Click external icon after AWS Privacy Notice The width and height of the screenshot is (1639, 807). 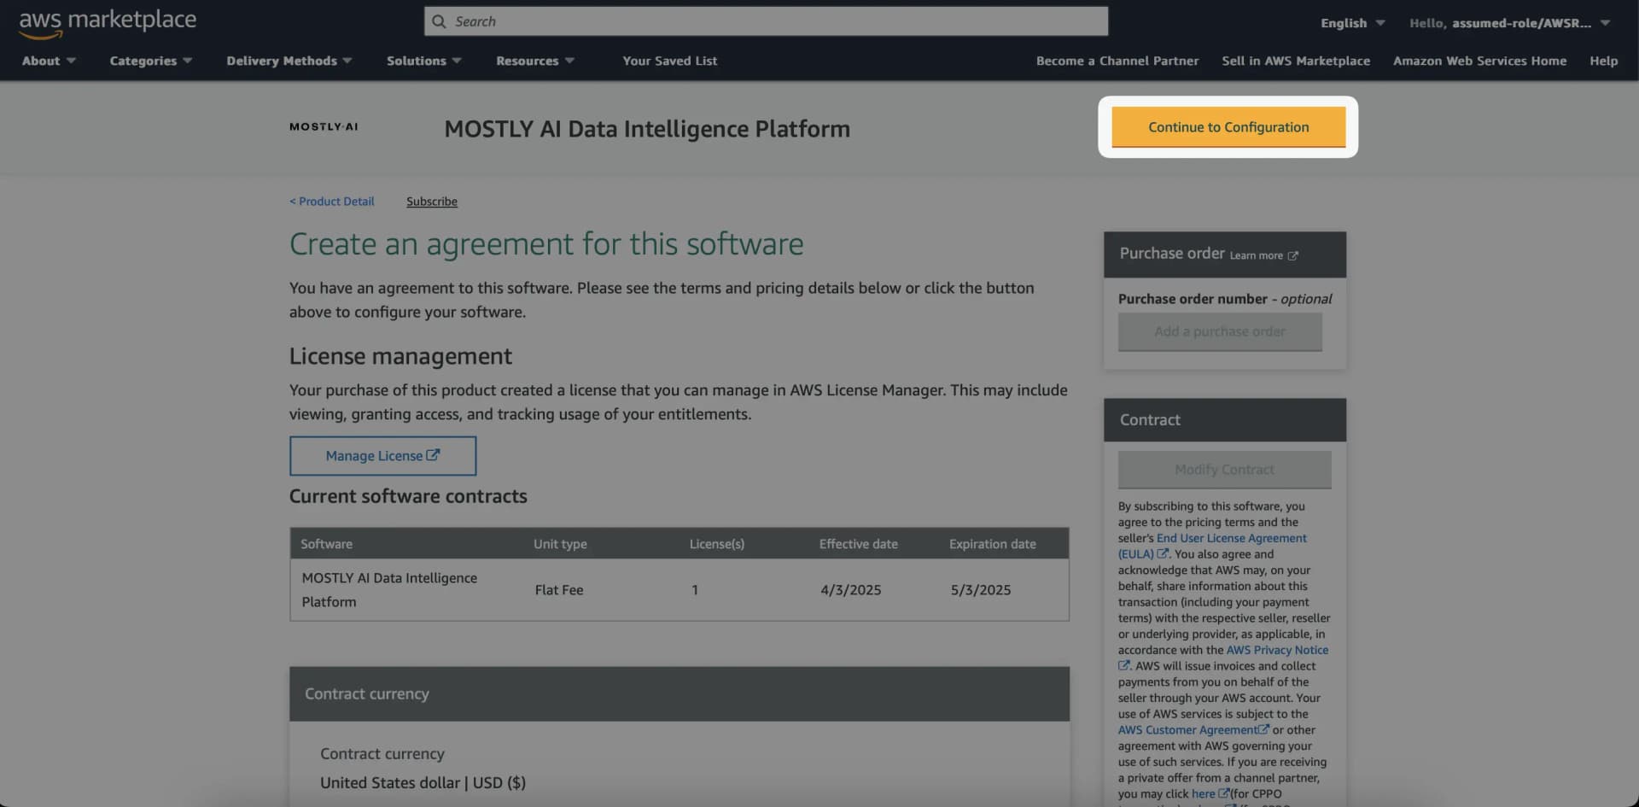[x=1124, y=665]
